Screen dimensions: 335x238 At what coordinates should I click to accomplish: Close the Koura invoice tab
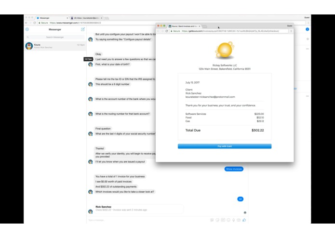click(x=200, y=26)
